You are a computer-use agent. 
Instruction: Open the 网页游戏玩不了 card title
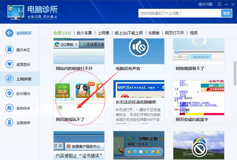click(x=70, y=119)
